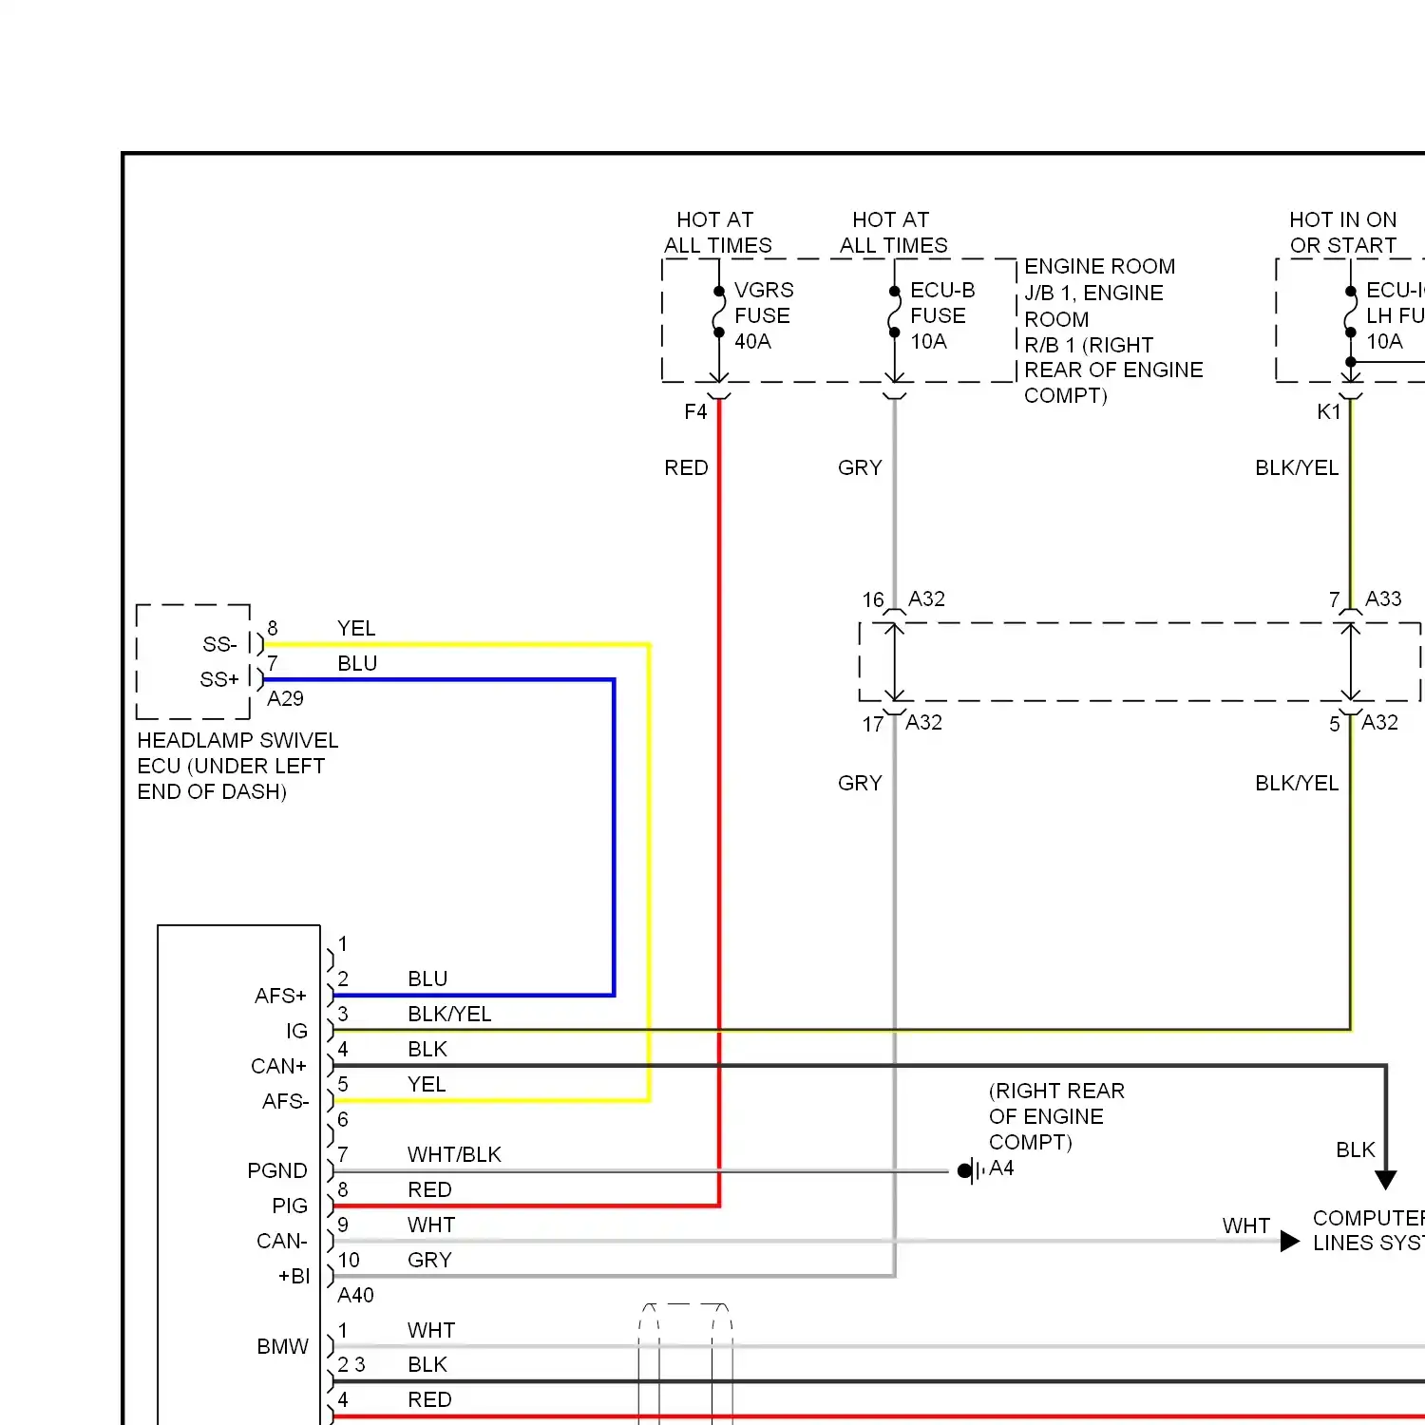The width and height of the screenshot is (1425, 1425).
Task: Click the BLU label at A40 pin 2
Action: [427, 978]
